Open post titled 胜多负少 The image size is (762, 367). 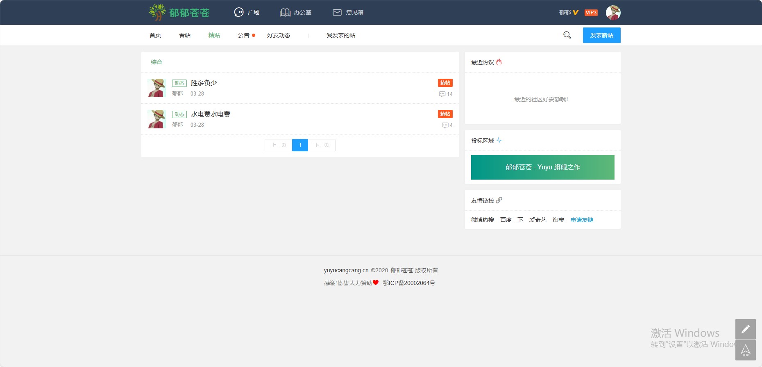point(204,83)
